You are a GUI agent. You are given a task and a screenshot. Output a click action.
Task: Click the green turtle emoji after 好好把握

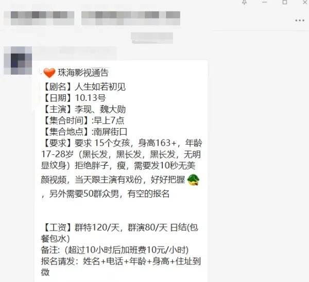(x=193, y=180)
